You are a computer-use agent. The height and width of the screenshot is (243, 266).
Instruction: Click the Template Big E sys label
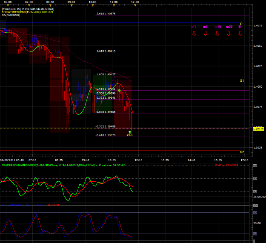click(x=28, y=9)
